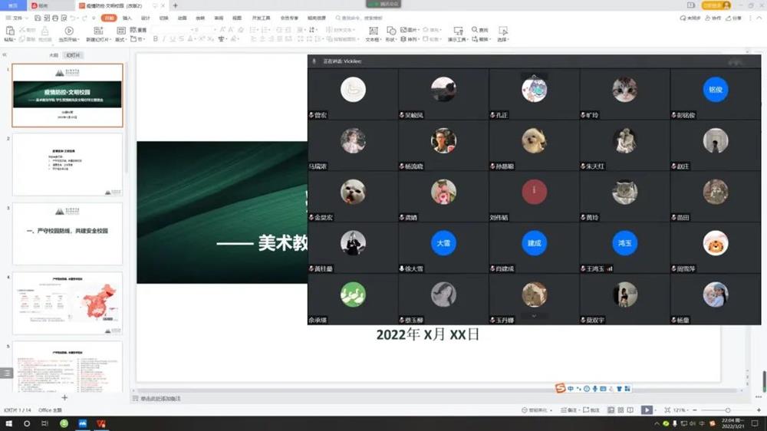Toggle Underline formatting

[172, 39]
